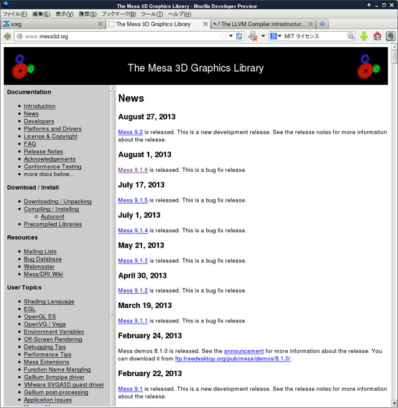
Task: Switch to the xorg tab
Action: click(53, 24)
